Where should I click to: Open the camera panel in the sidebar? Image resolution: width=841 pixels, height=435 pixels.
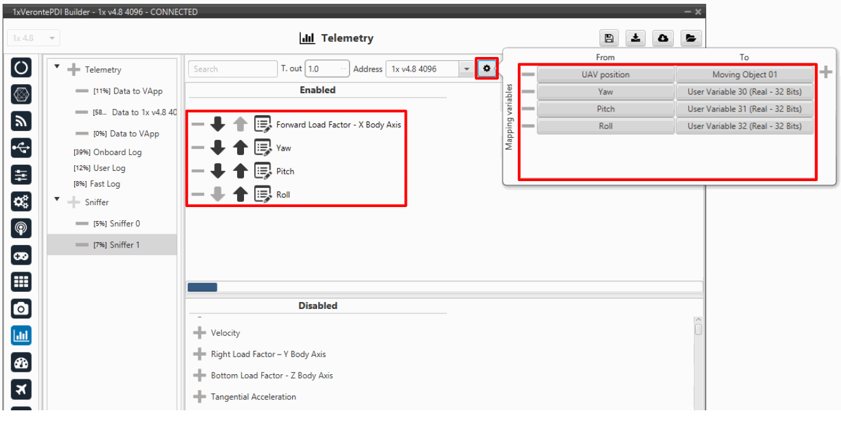pyautogui.click(x=21, y=308)
